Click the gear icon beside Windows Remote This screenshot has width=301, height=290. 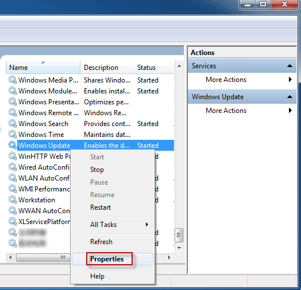[13, 113]
